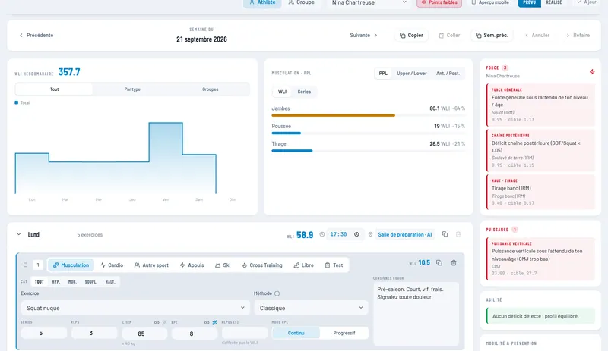
Task: Click the Jambes WLI progress bar
Action: (369, 115)
